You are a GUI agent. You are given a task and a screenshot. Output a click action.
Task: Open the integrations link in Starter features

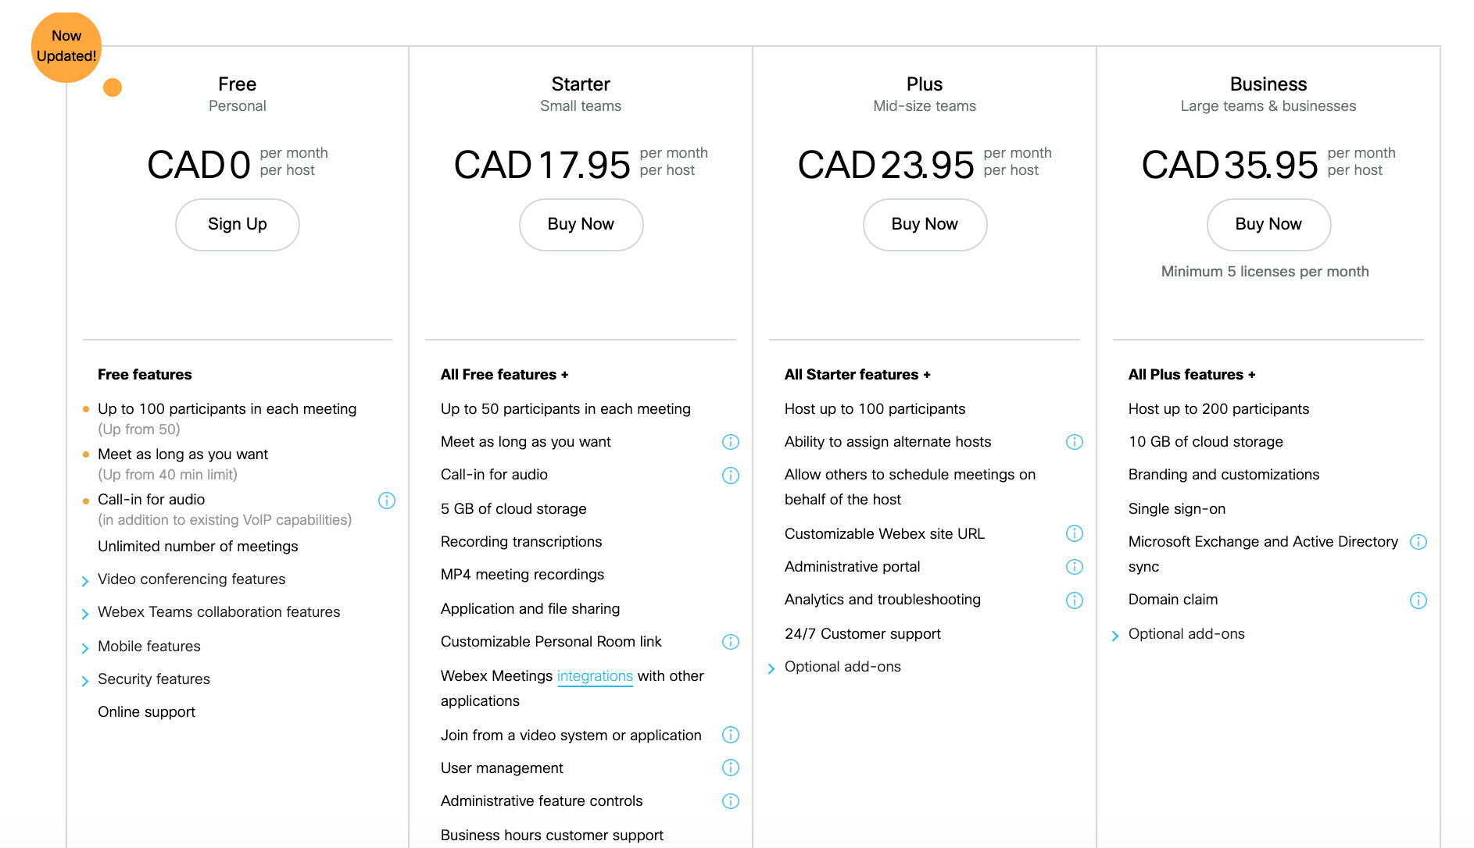click(595, 676)
